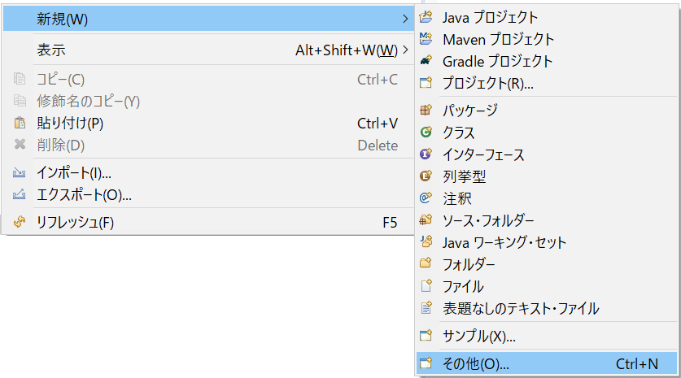The image size is (681, 378).
Task: Click the リフレッシュ icon
Action: click(19, 222)
